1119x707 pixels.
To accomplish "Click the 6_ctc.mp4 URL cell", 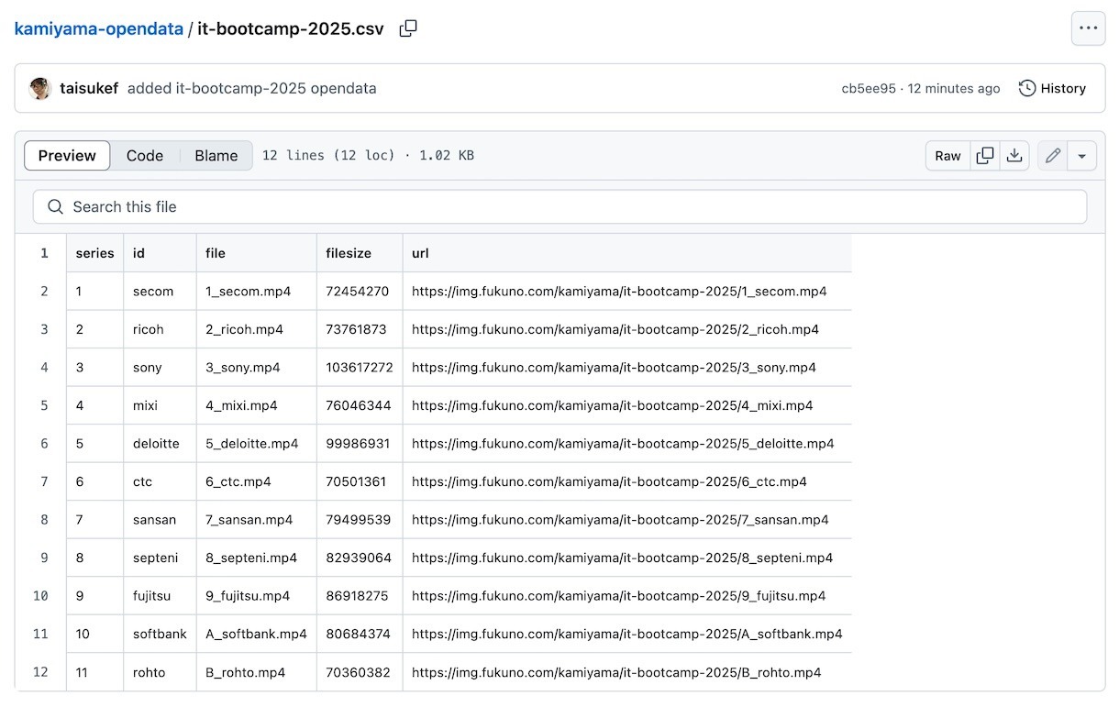I will (x=627, y=481).
